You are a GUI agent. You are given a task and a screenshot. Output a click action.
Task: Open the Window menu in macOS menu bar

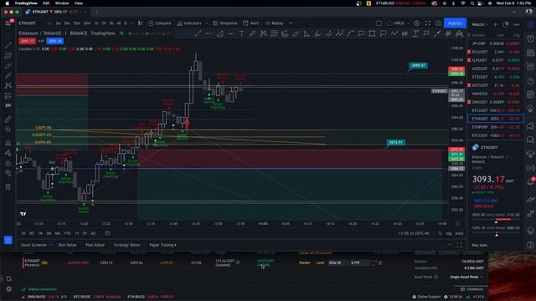click(x=62, y=3)
